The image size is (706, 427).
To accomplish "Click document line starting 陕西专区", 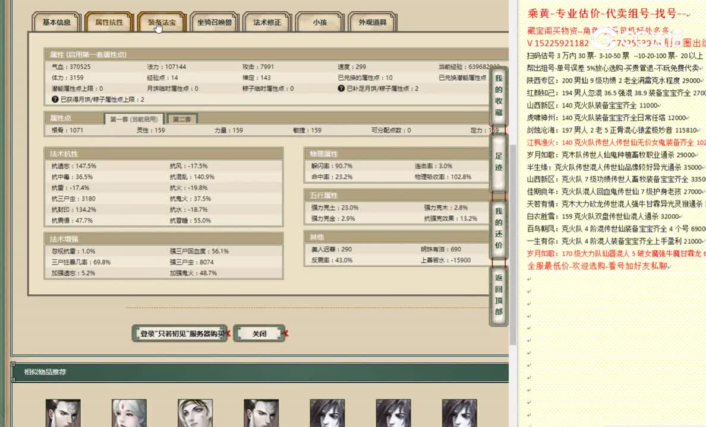I will tap(614, 81).
